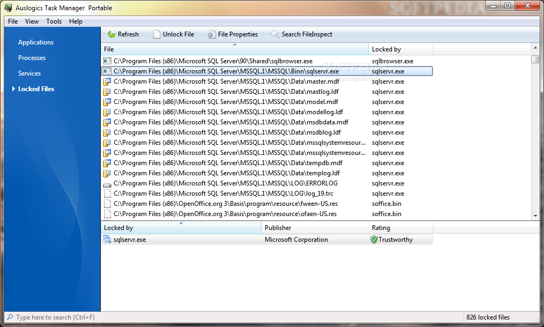Click the ERRORLOG file icon

(x=107, y=184)
